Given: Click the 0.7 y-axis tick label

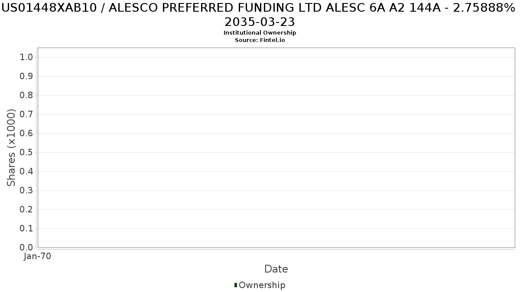Looking at the screenshot, I should tap(27, 114).
